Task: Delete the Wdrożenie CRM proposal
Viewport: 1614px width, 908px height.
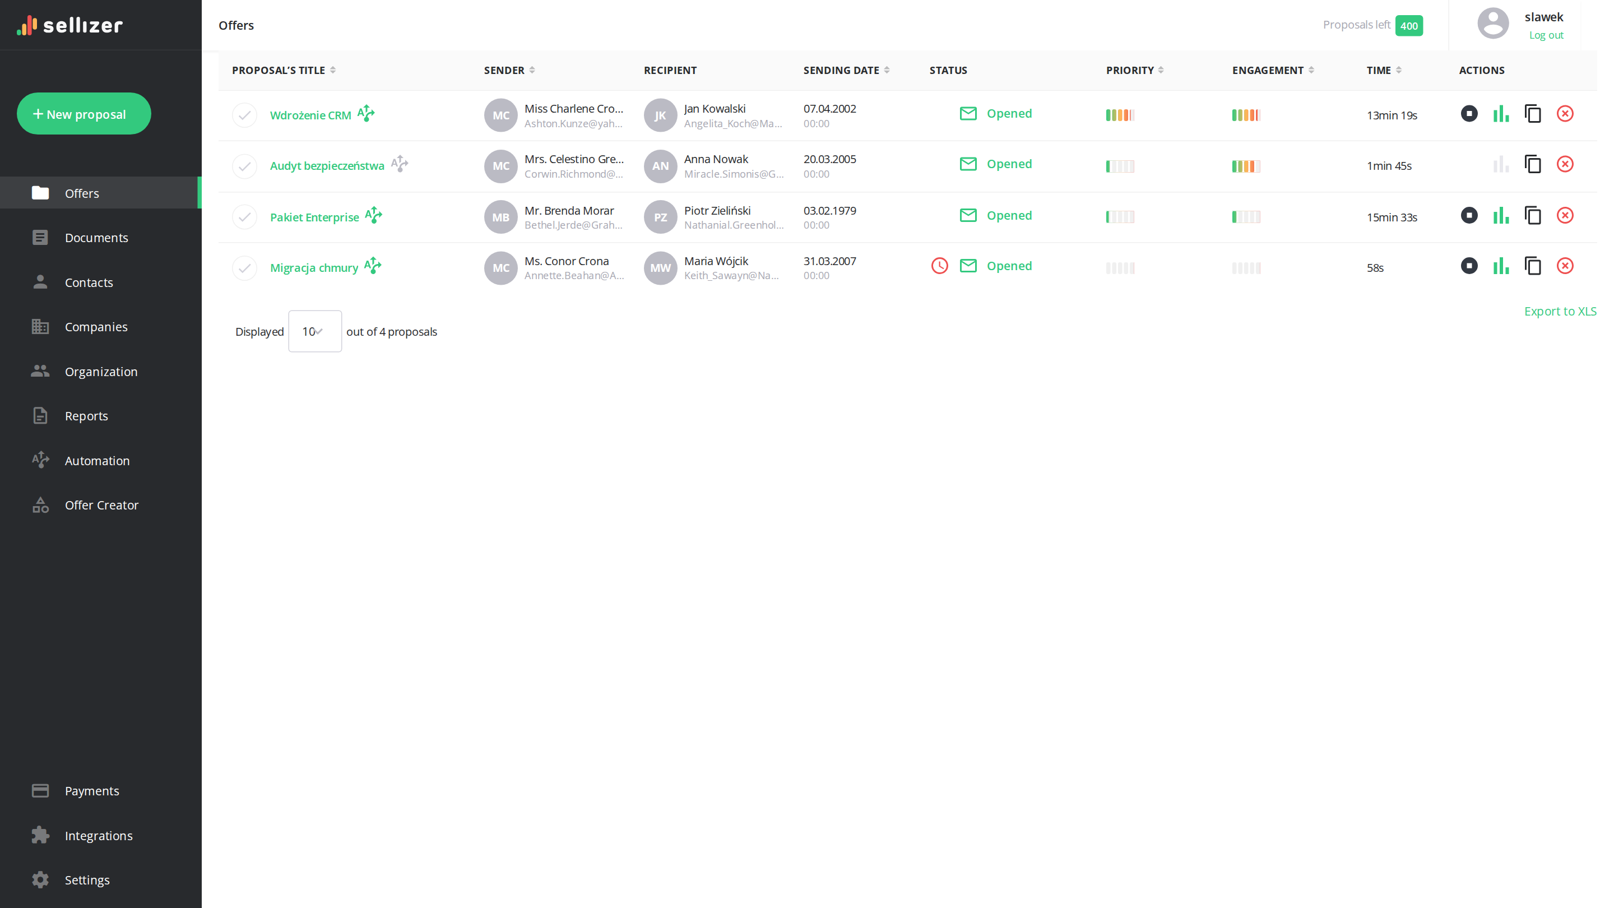Action: 1565,113
